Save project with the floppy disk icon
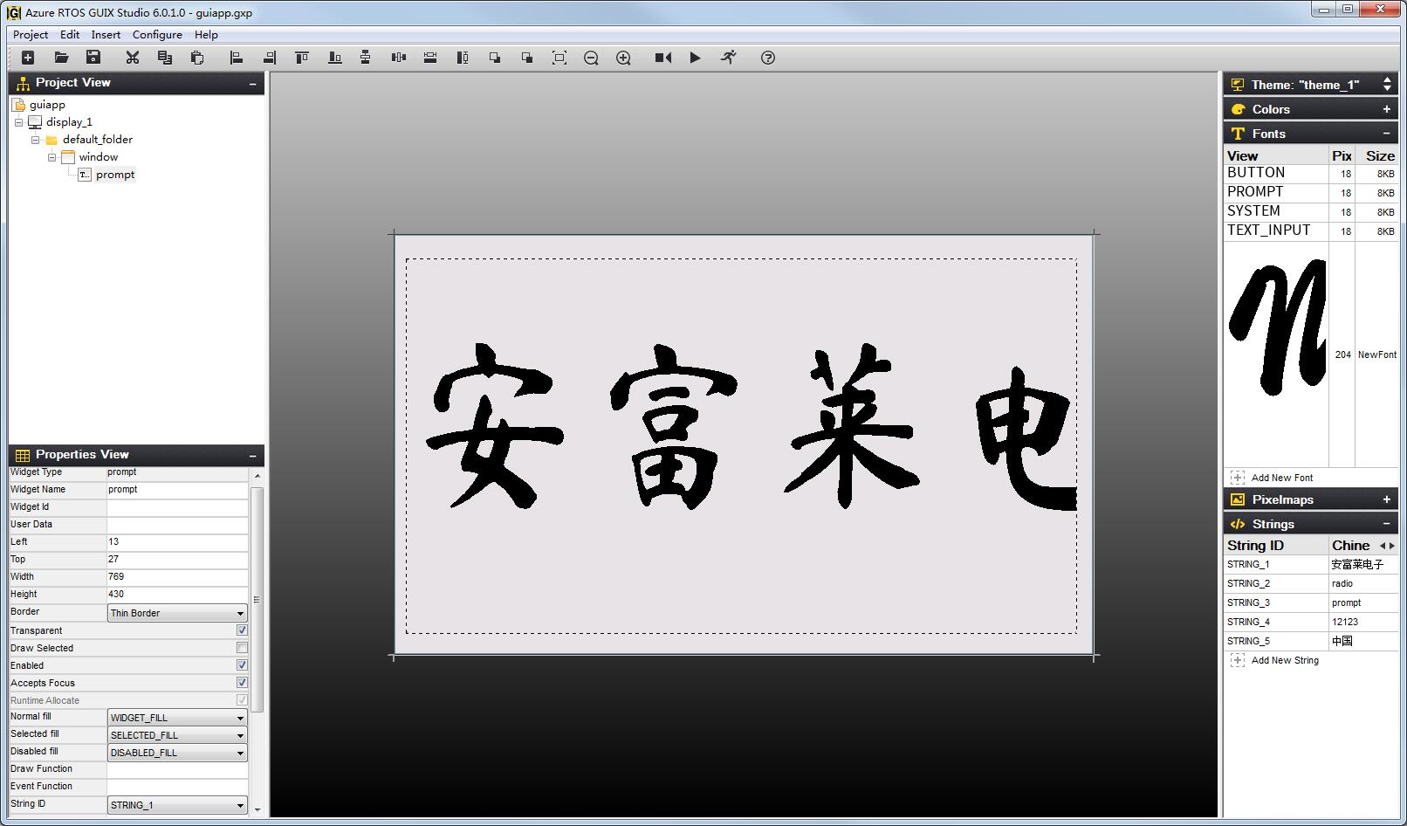1407x826 pixels. [x=93, y=58]
